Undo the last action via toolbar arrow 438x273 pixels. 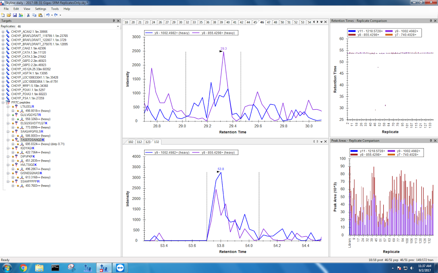(x=48, y=15)
